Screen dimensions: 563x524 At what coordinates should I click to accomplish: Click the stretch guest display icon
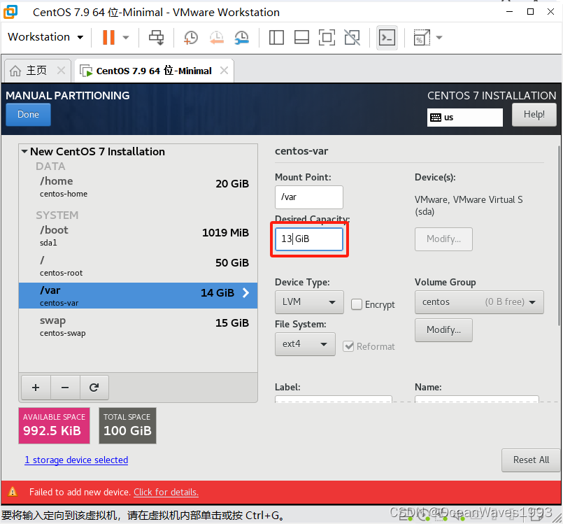(x=422, y=37)
